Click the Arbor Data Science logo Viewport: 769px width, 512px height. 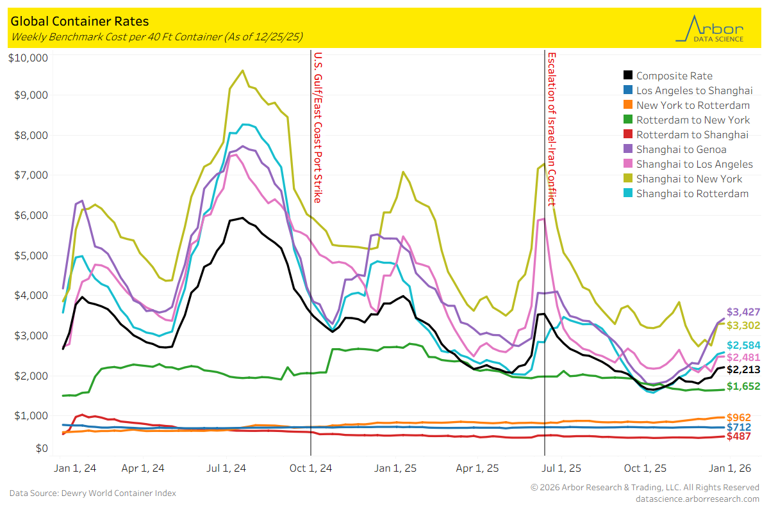coord(710,29)
